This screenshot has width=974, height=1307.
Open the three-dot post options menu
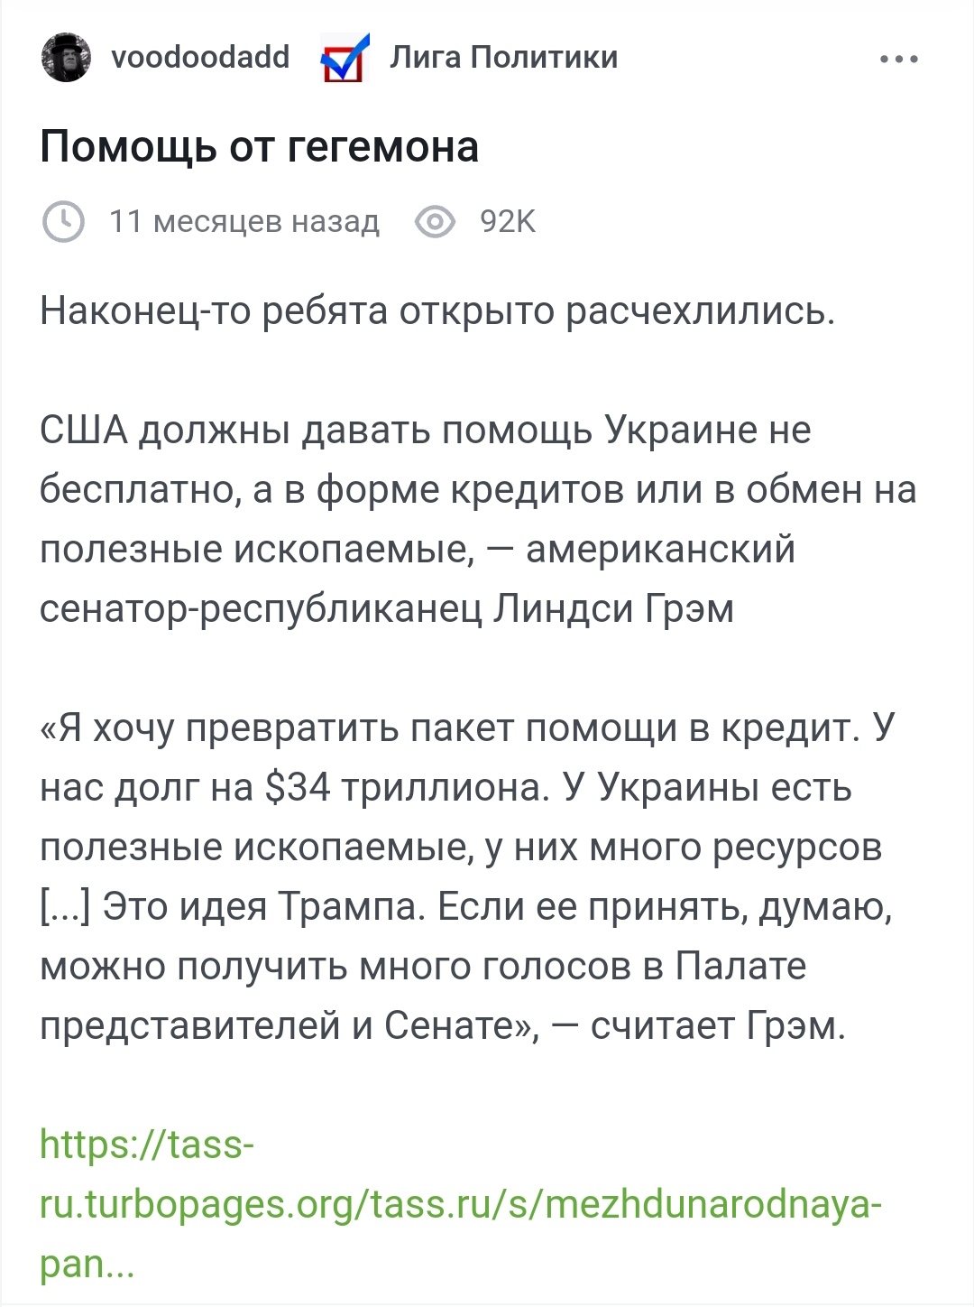click(898, 60)
